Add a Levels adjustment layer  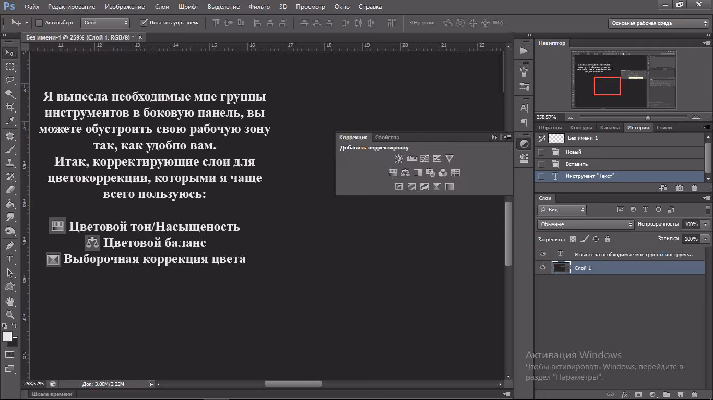click(412, 159)
